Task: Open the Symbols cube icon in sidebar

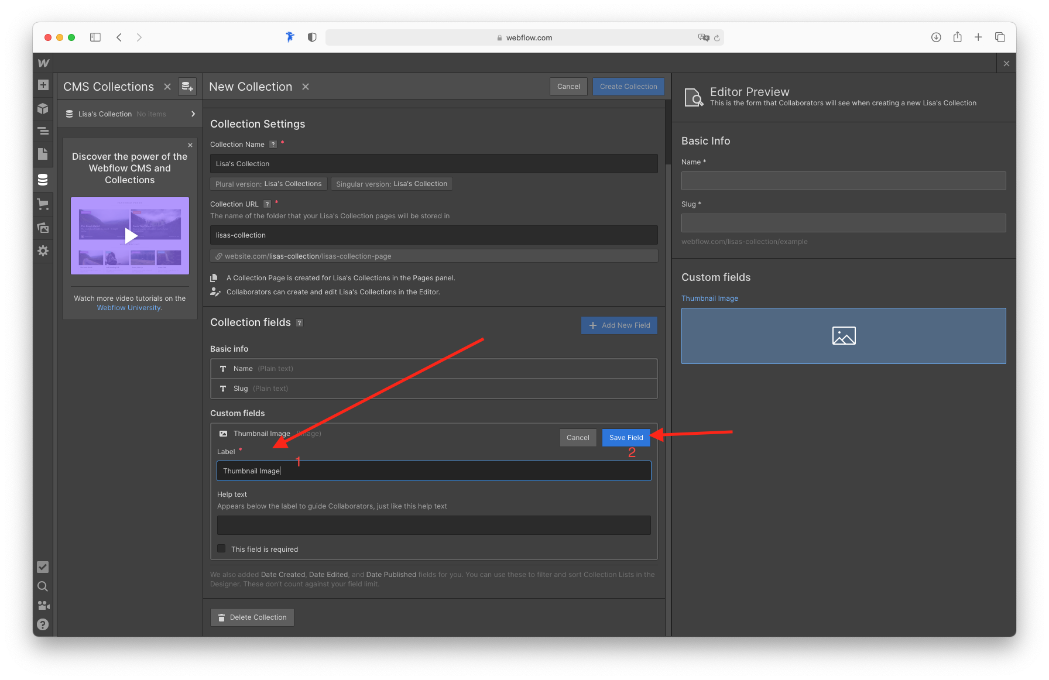Action: (43, 108)
